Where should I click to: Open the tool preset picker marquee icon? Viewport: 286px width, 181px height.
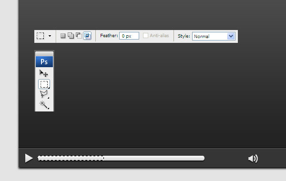tap(41, 36)
